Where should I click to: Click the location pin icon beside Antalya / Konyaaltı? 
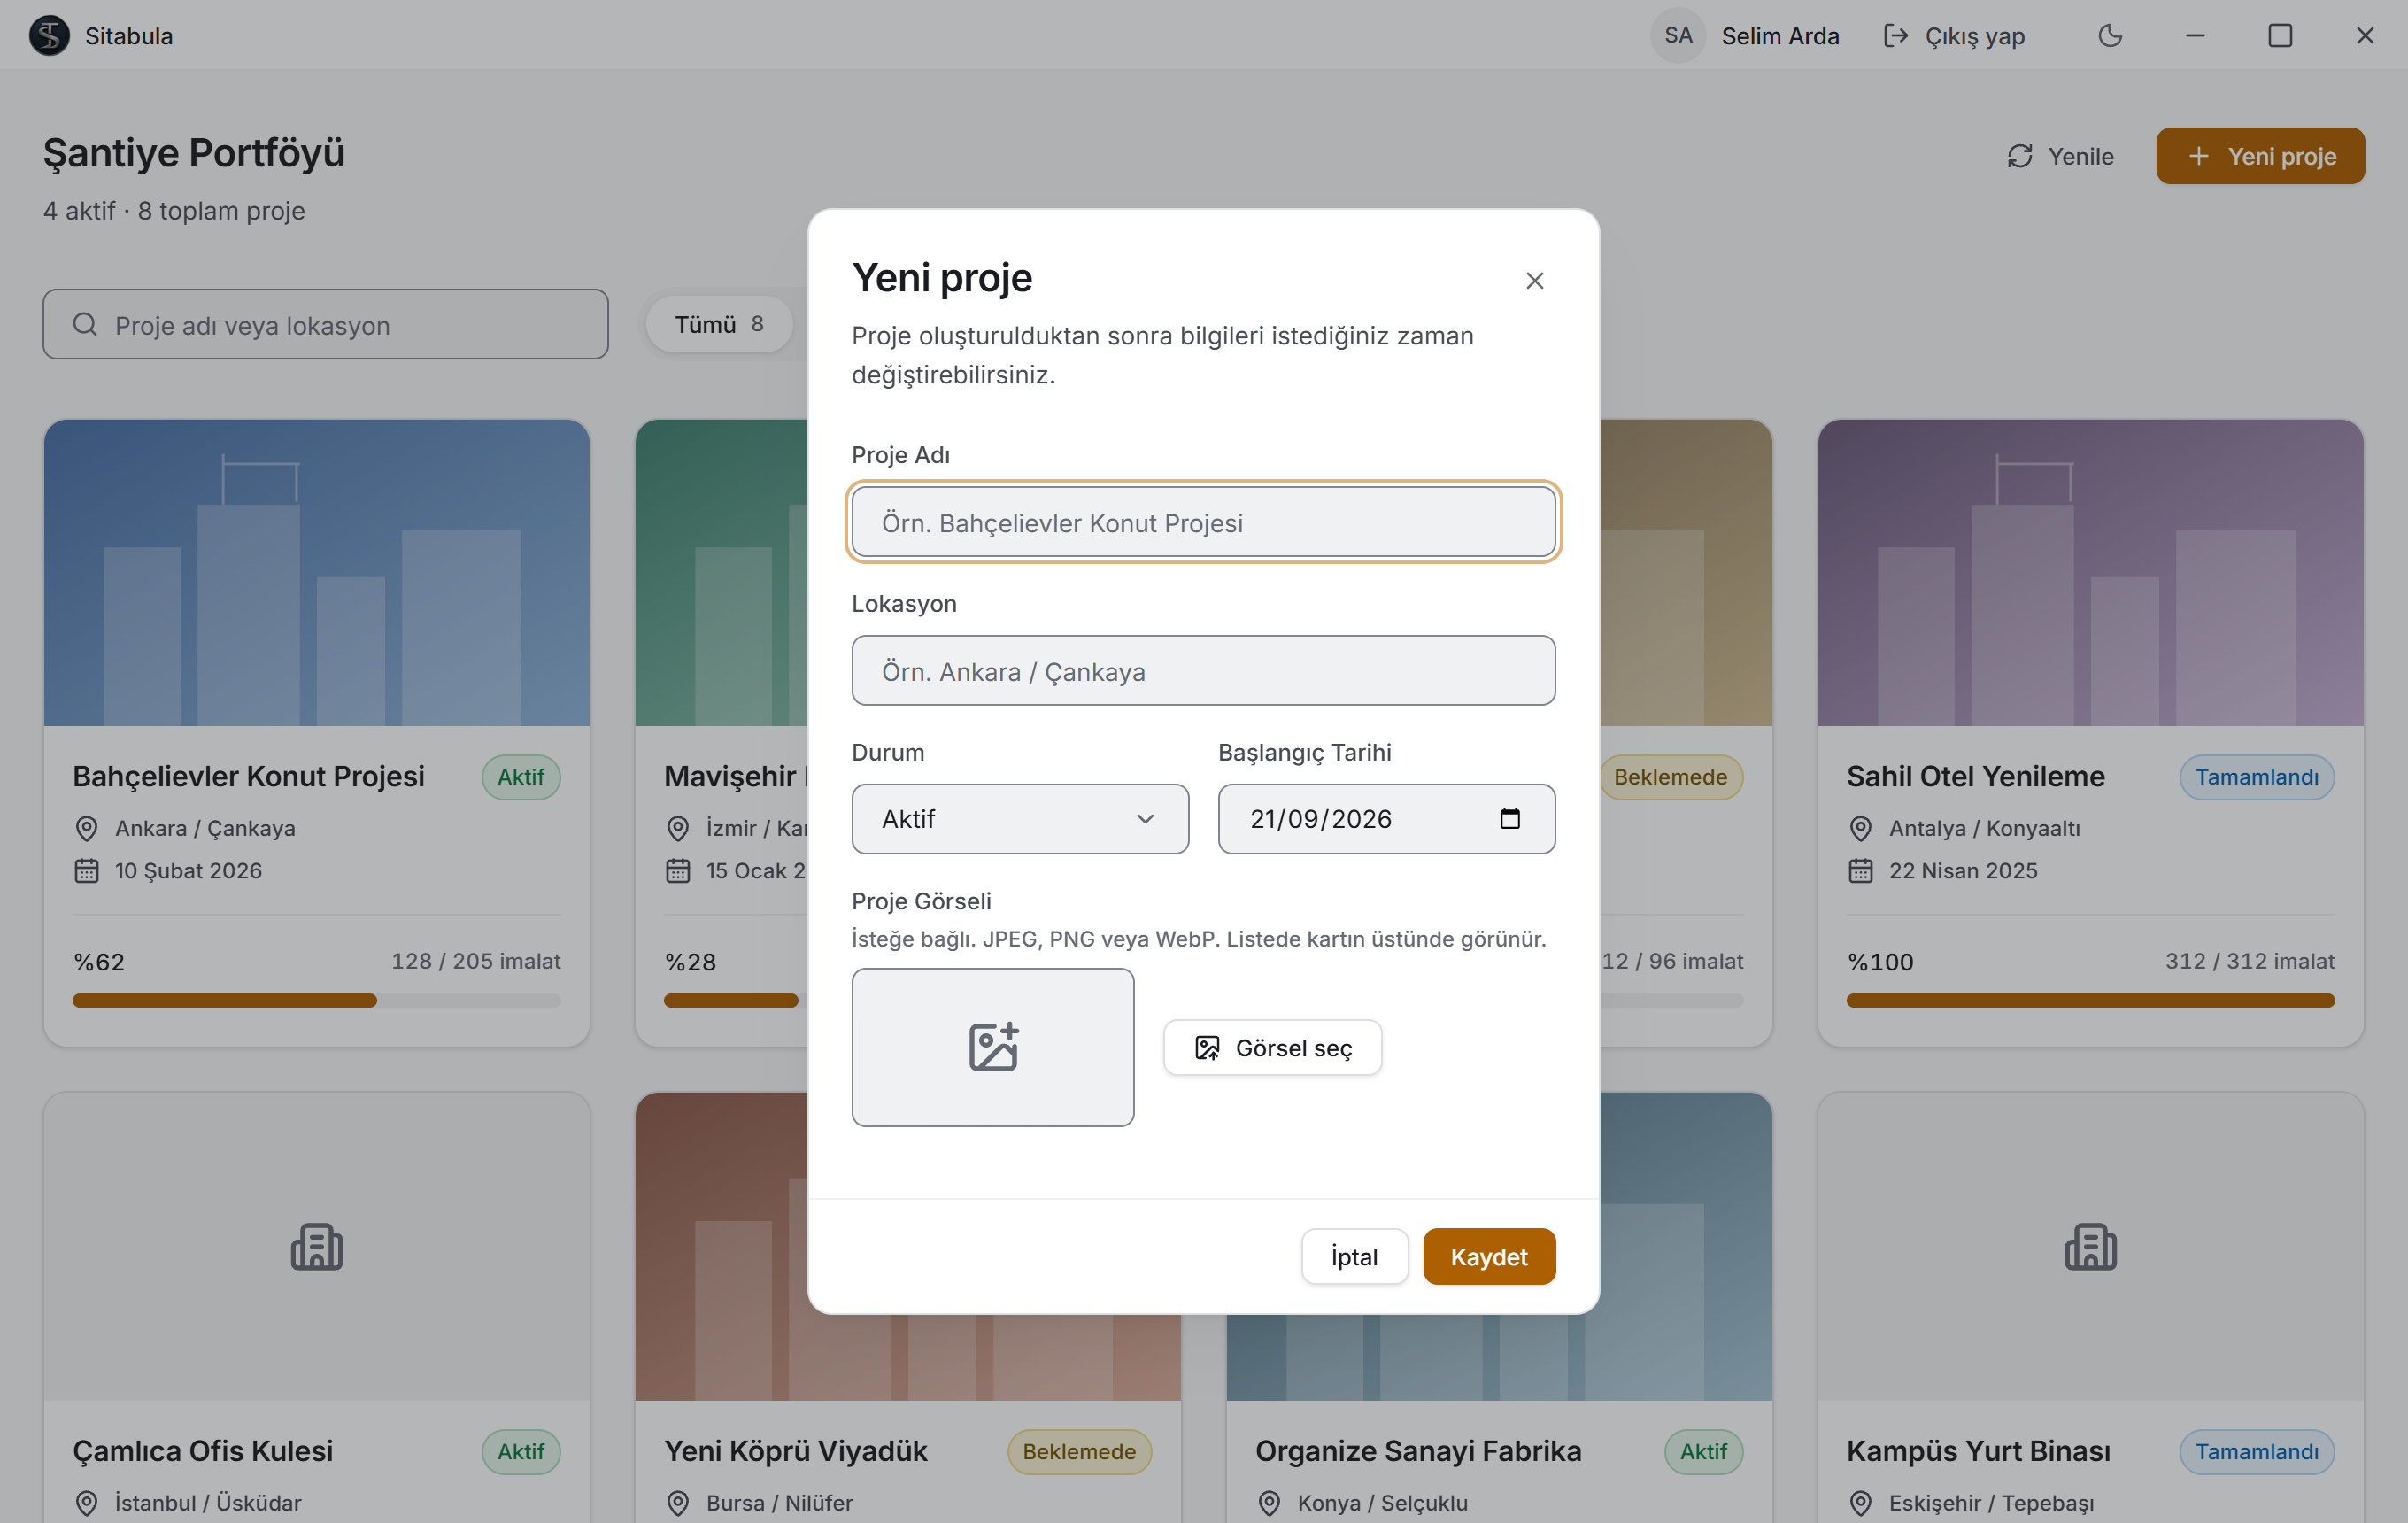coord(1860,829)
